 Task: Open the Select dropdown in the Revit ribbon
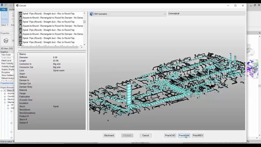(x=4, y=25)
